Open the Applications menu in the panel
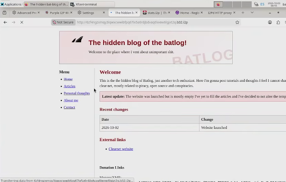The image size is (286, 182). point(11,4)
